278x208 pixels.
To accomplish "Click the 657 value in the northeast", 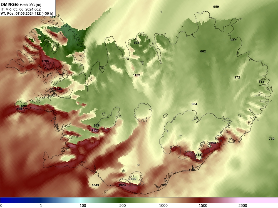I will [233, 40].
